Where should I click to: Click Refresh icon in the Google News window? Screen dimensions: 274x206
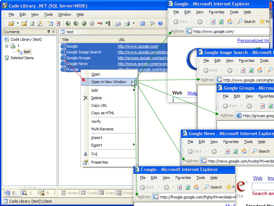(x=235, y=151)
